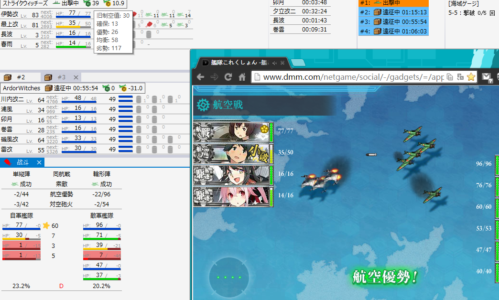Click the 輪形陣 enemy formation label
This screenshot has height=300, width=499.
coord(102,174)
